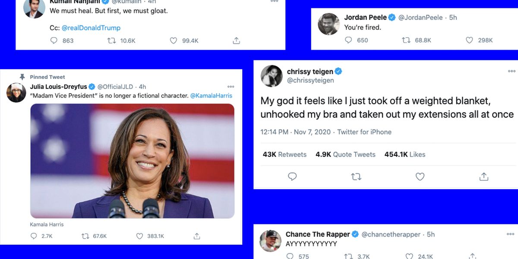Click the reply icon on Kumail Nanjiani's tweet
The width and height of the screenshot is (518, 259).
click(x=54, y=40)
